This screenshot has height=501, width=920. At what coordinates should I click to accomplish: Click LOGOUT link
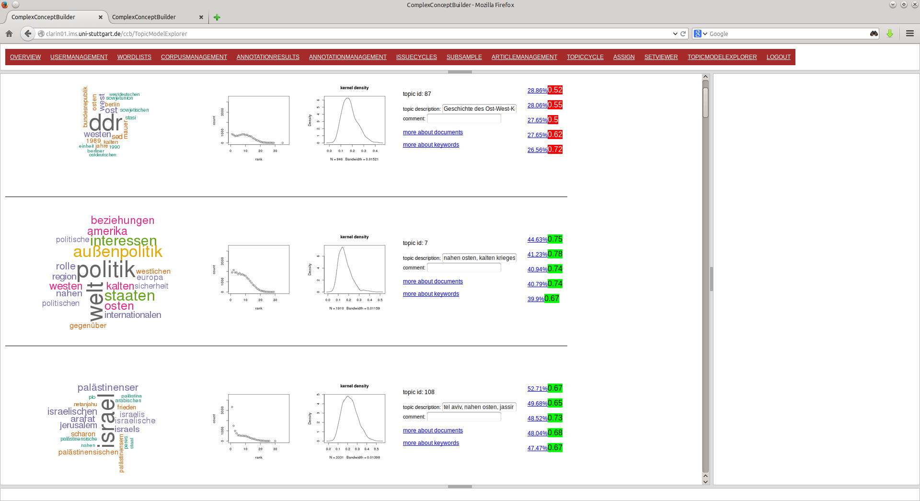coord(778,57)
